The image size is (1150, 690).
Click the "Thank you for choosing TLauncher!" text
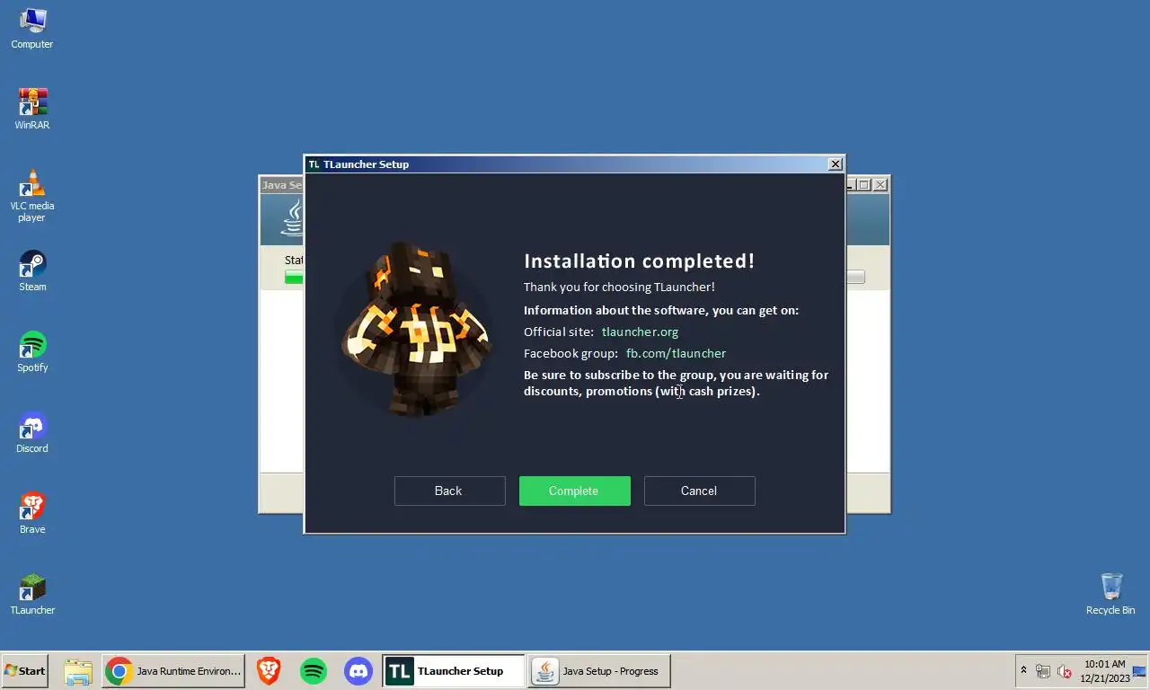click(619, 287)
